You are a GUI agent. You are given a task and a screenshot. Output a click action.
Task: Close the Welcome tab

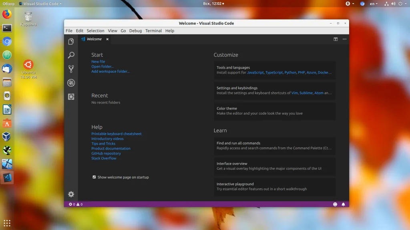click(107, 39)
